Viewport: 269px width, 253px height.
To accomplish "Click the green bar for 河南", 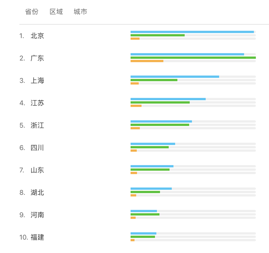I will (145, 214).
